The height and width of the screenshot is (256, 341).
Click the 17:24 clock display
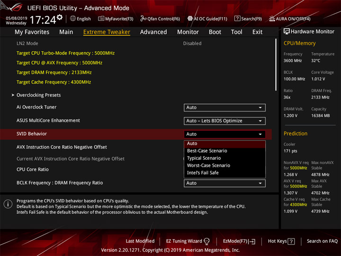click(x=43, y=20)
